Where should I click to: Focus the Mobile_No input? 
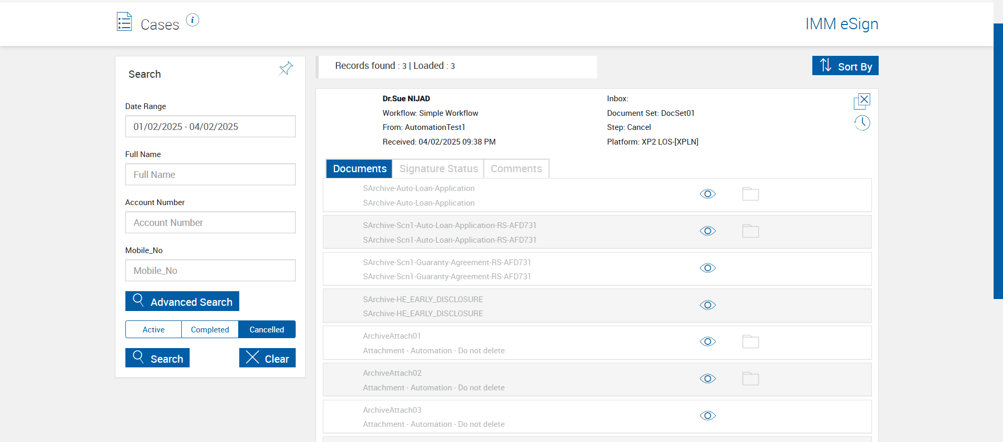[x=211, y=270]
